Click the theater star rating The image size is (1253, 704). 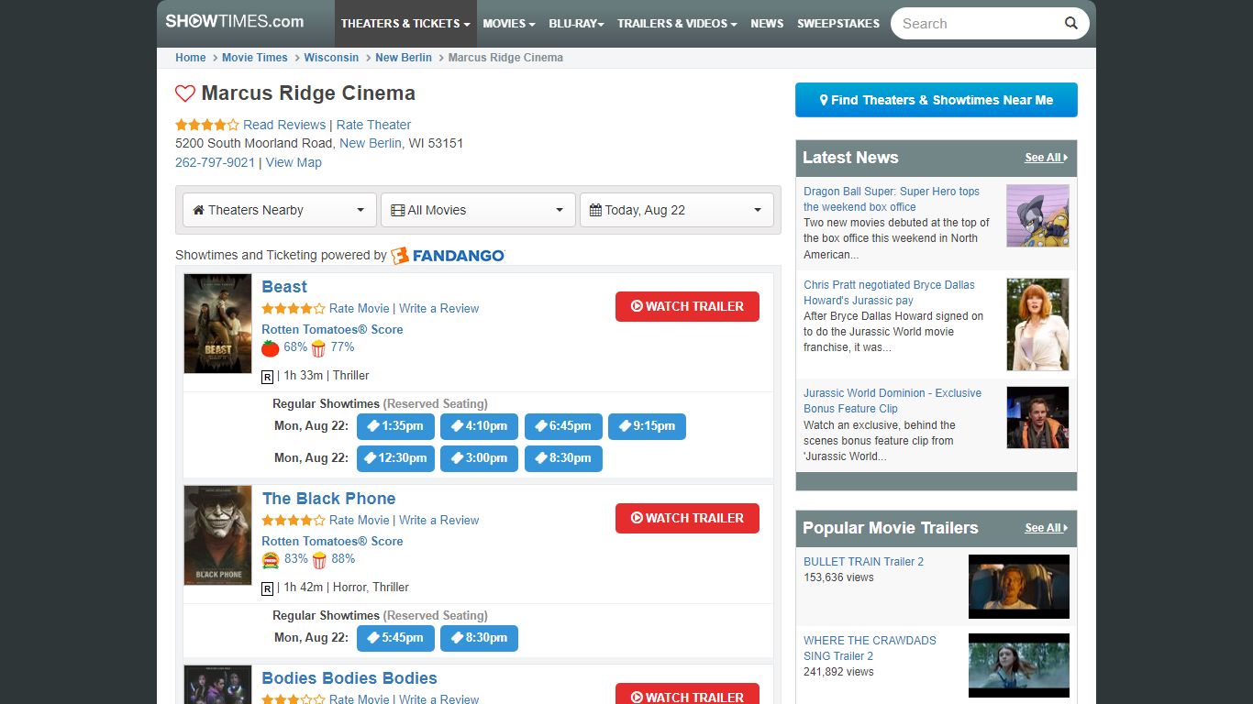click(x=207, y=125)
